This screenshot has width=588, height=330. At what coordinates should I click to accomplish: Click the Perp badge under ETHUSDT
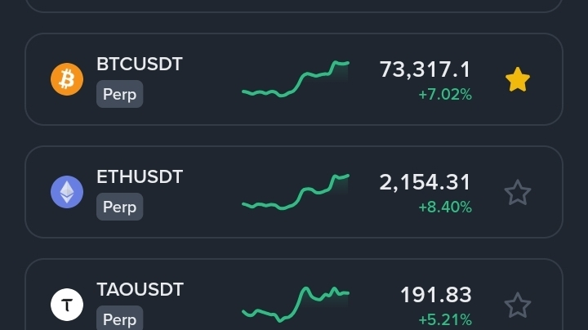click(119, 207)
